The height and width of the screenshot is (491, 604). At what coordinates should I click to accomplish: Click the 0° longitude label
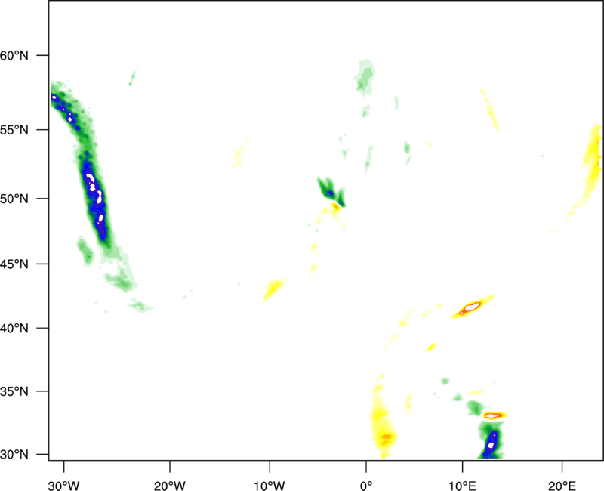tap(366, 486)
